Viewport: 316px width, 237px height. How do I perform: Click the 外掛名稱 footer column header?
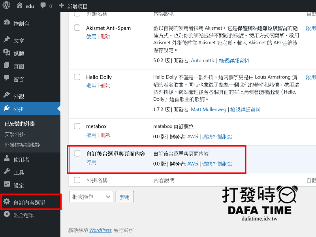[97, 180]
